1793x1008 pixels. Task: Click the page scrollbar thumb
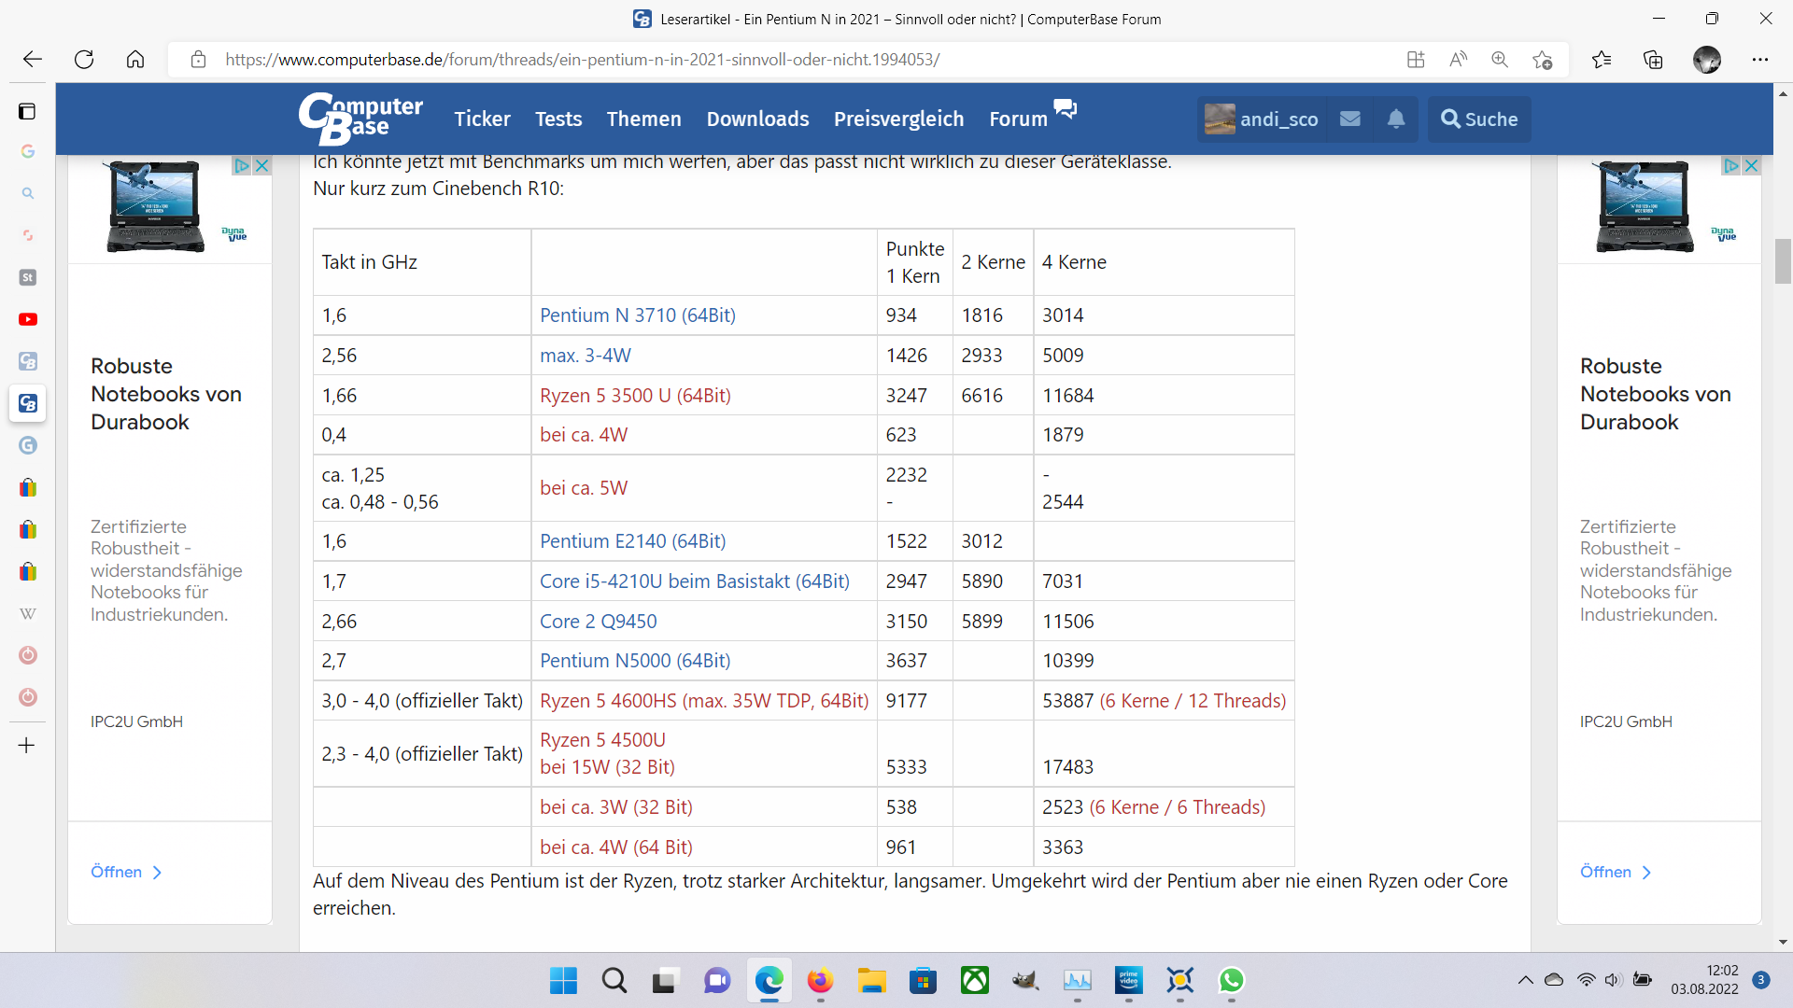[1783, 261]
